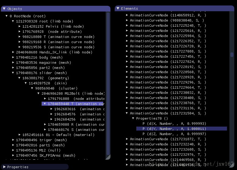Screen dimensions: 237x170
Task: Select AnimationCurveNode (1214469568, R, ) row text
Action: click(168, 160)
